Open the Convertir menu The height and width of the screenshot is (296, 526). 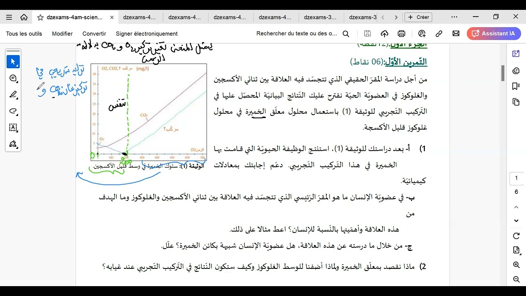(94, 34)
